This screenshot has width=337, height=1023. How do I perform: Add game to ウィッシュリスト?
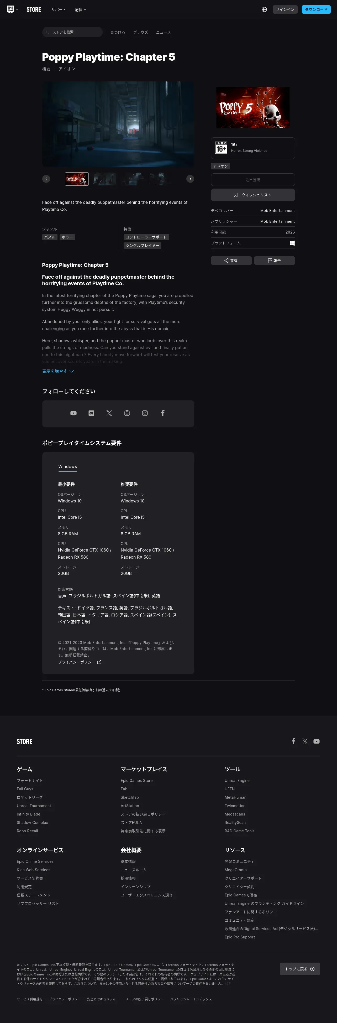[x=253, y=195]
